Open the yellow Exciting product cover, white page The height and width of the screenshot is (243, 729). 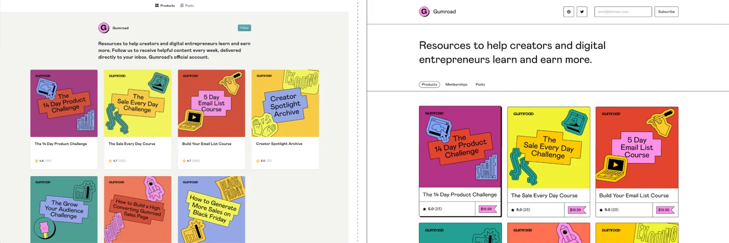(637, 233)
